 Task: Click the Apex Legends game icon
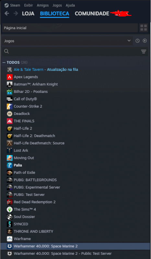[10, 77]
